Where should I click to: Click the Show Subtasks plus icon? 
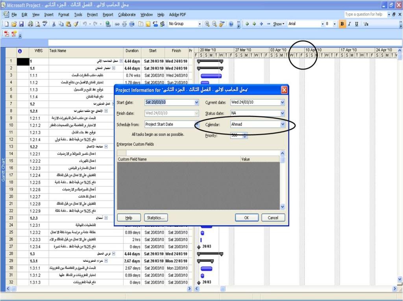click(261, 24)
